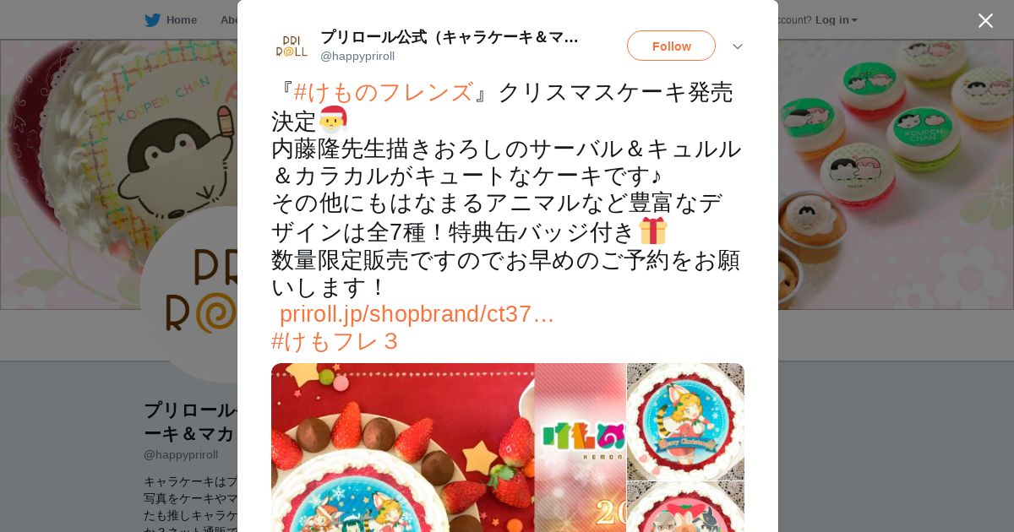View the bottom-right cake thumbnail
The width and height of the screenshot is (1014, 532).
tap(685, 508)
